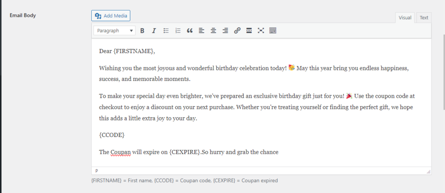Insert a bulleted list
The width and height of the screenshot is (445, 193).
[166, 31]
